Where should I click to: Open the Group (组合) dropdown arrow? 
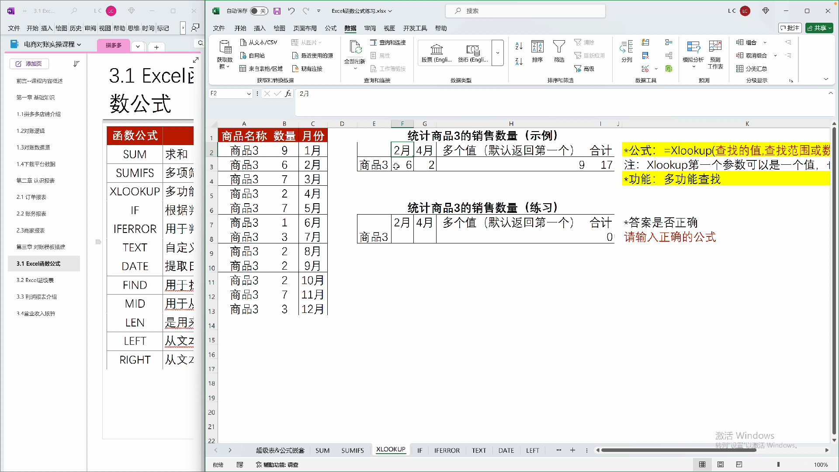pyautogui.click(x=765, y=42)
